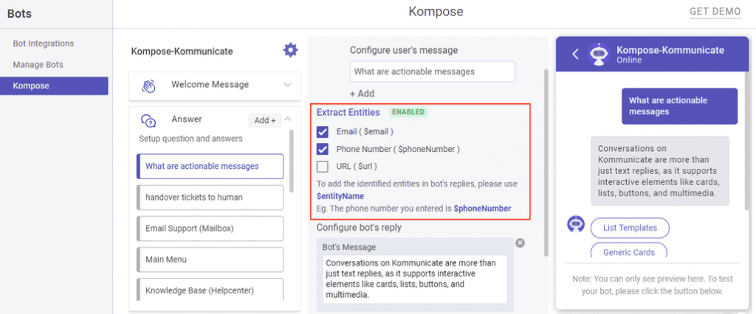Click the Kompose-Kommunicate bot name in left panel
Image resolution: width=756 pixels, height=314 pixels.
point(182,52)
